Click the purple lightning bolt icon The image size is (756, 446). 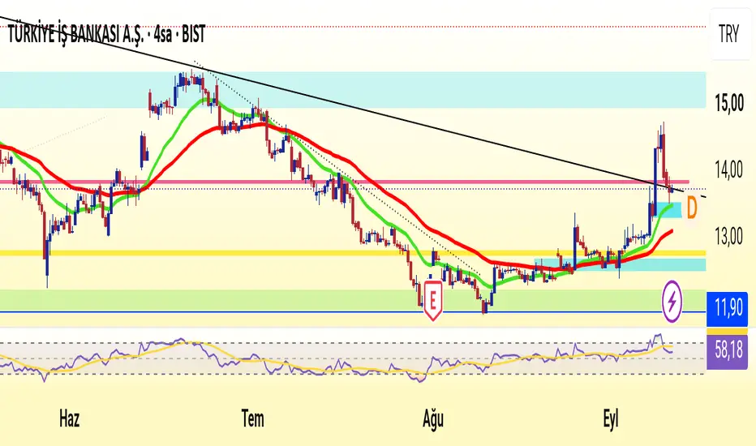[x=672, y=302]
